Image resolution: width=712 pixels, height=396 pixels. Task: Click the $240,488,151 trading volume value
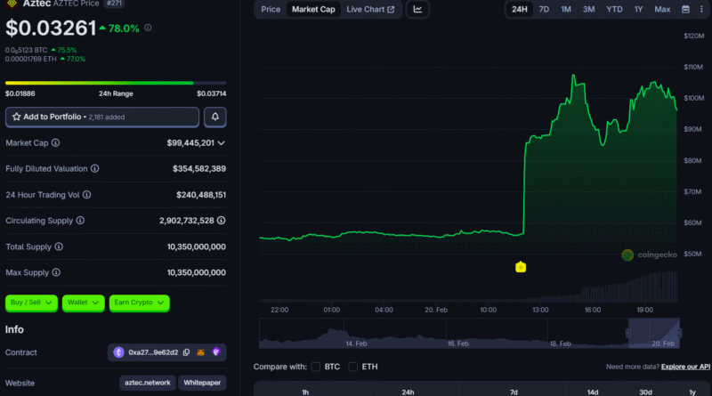click(x=201, y=195)
